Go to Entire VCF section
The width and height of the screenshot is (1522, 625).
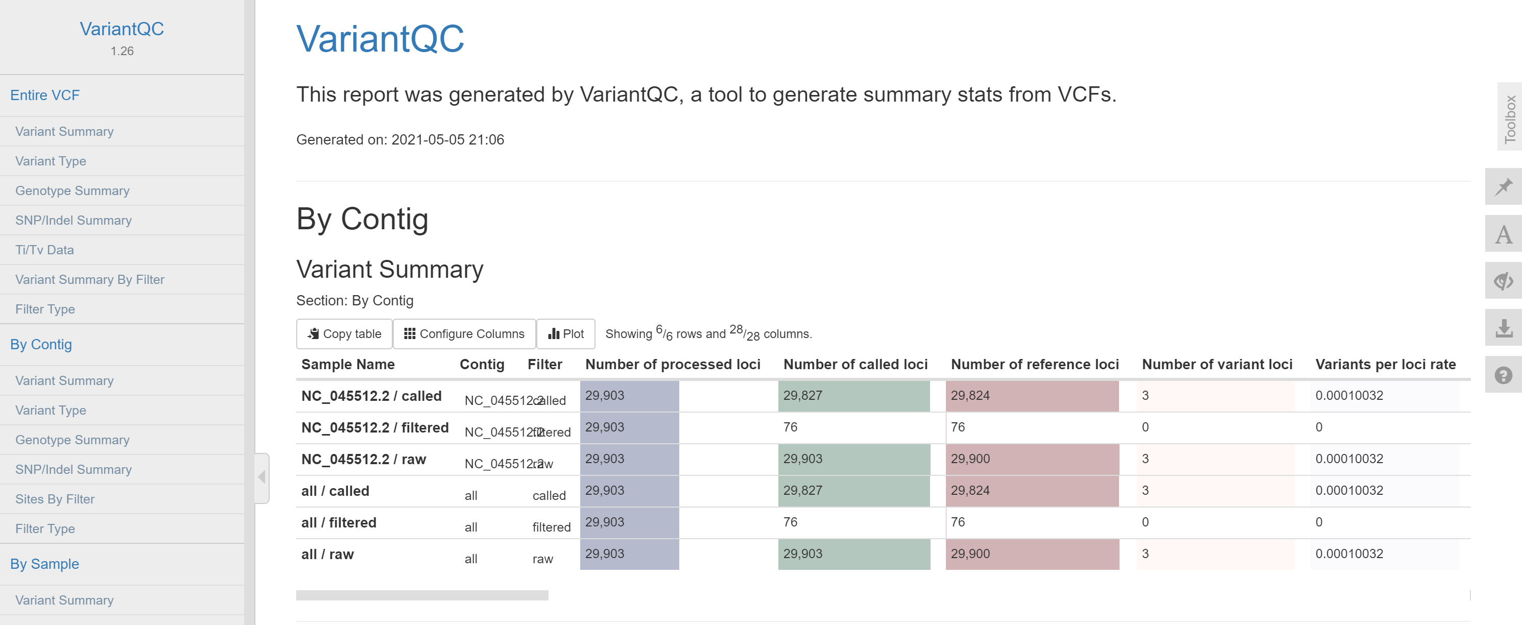(x=45, y=95)
